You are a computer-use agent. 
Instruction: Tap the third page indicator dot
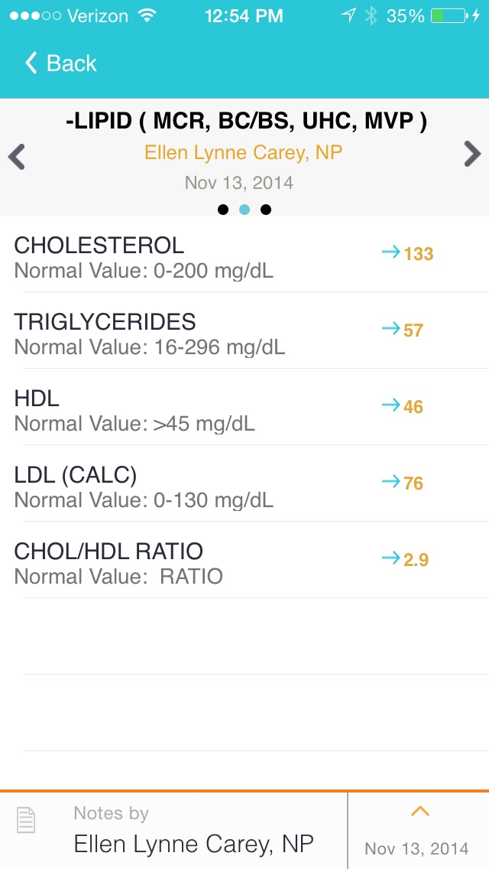click(266, 210)
